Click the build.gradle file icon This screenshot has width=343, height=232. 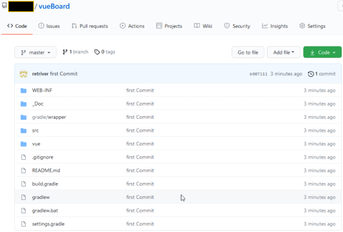tap(23, 184)
